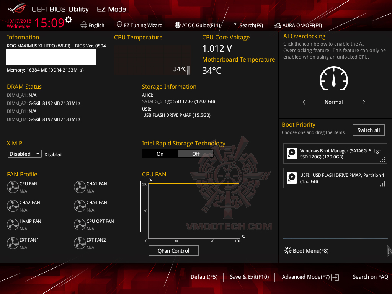Click the Boot Menu star icon
The height and width of the screenshot is (294, 392).
click(x=288, y=250)
